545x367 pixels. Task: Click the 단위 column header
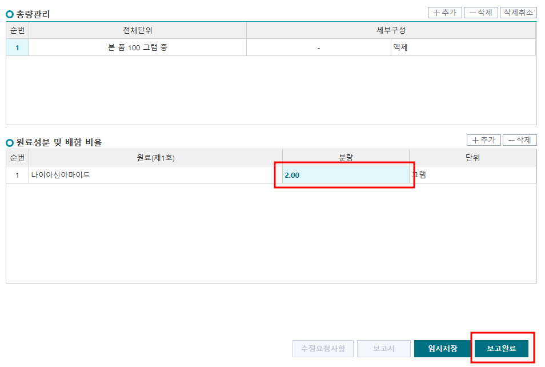pyautogui.click(x=472, y=158)
